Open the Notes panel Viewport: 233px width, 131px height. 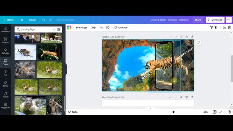point(73,112)
